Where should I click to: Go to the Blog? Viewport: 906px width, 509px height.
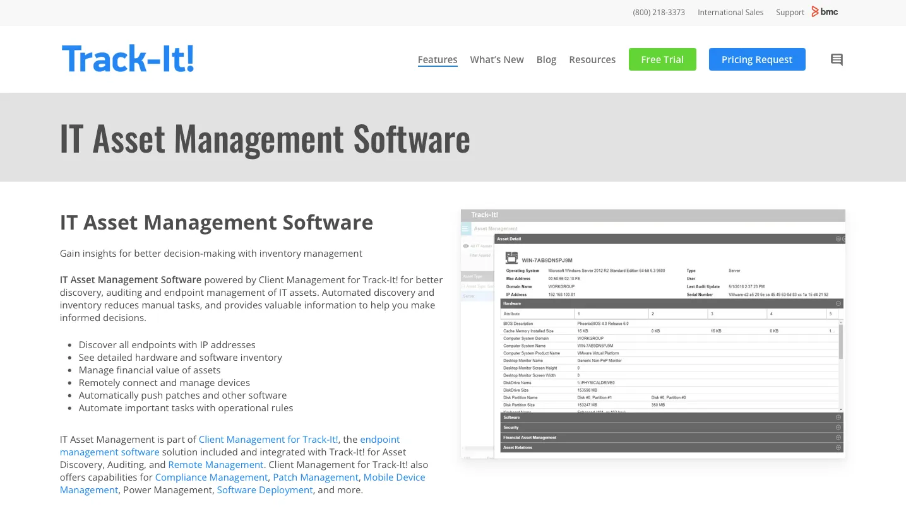tap(546, 60)
